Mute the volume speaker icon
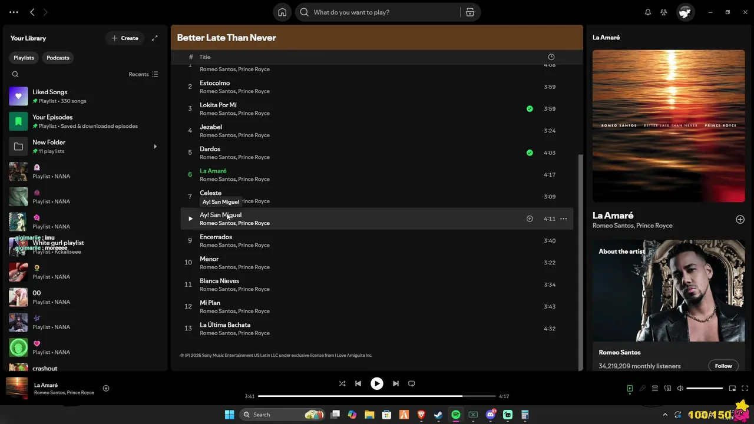754x424 pixels. [x=680, y=389]
